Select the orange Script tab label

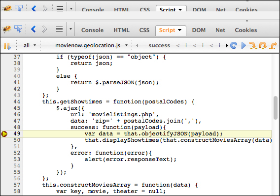167,30
